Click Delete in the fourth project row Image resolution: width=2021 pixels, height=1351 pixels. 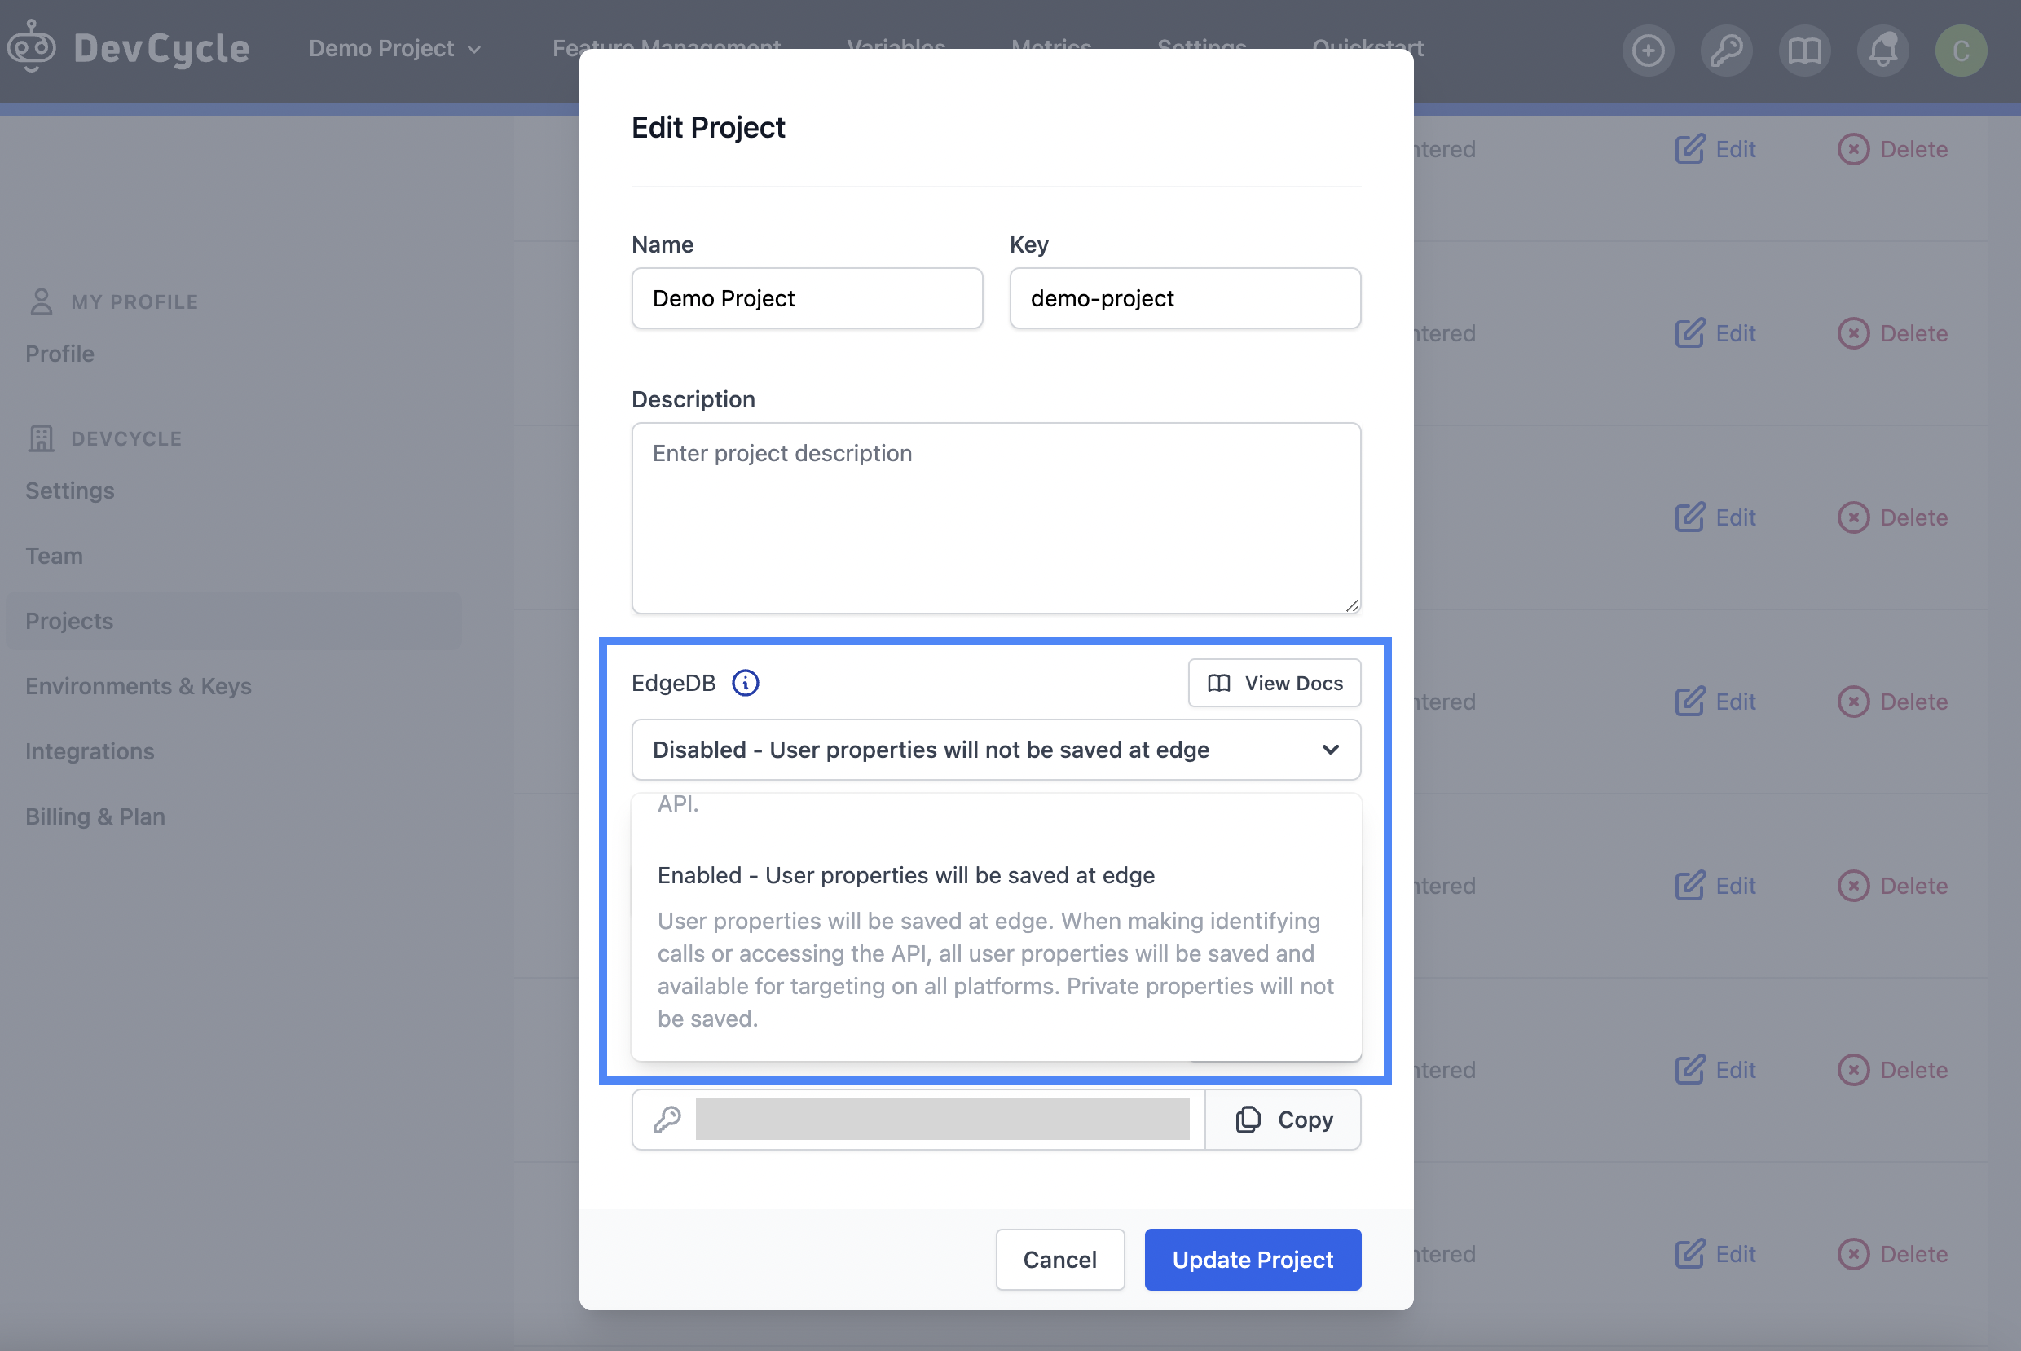pos(1892,702)
